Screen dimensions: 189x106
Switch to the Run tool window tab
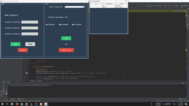(x=6, y=99)
